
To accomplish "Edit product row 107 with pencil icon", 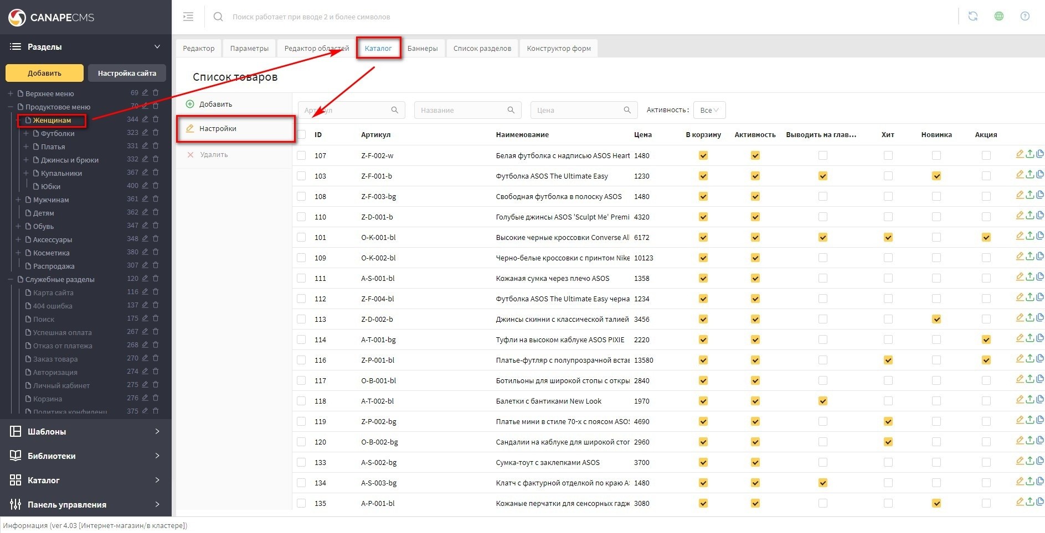I will 1020,154.
